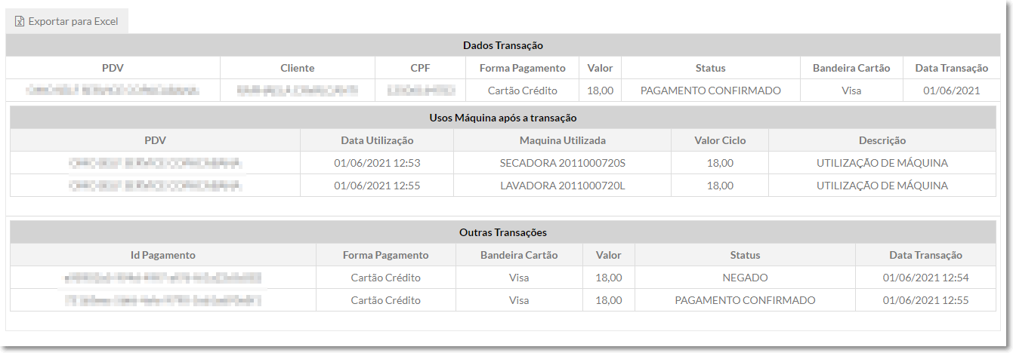Screen dimensions: 1013x353
Task: Click the Excel file icon
Action: click(x=20, y=21)
